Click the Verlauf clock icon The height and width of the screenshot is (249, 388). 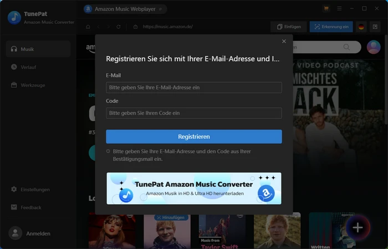pyautogui.click(x=14, y=67)
